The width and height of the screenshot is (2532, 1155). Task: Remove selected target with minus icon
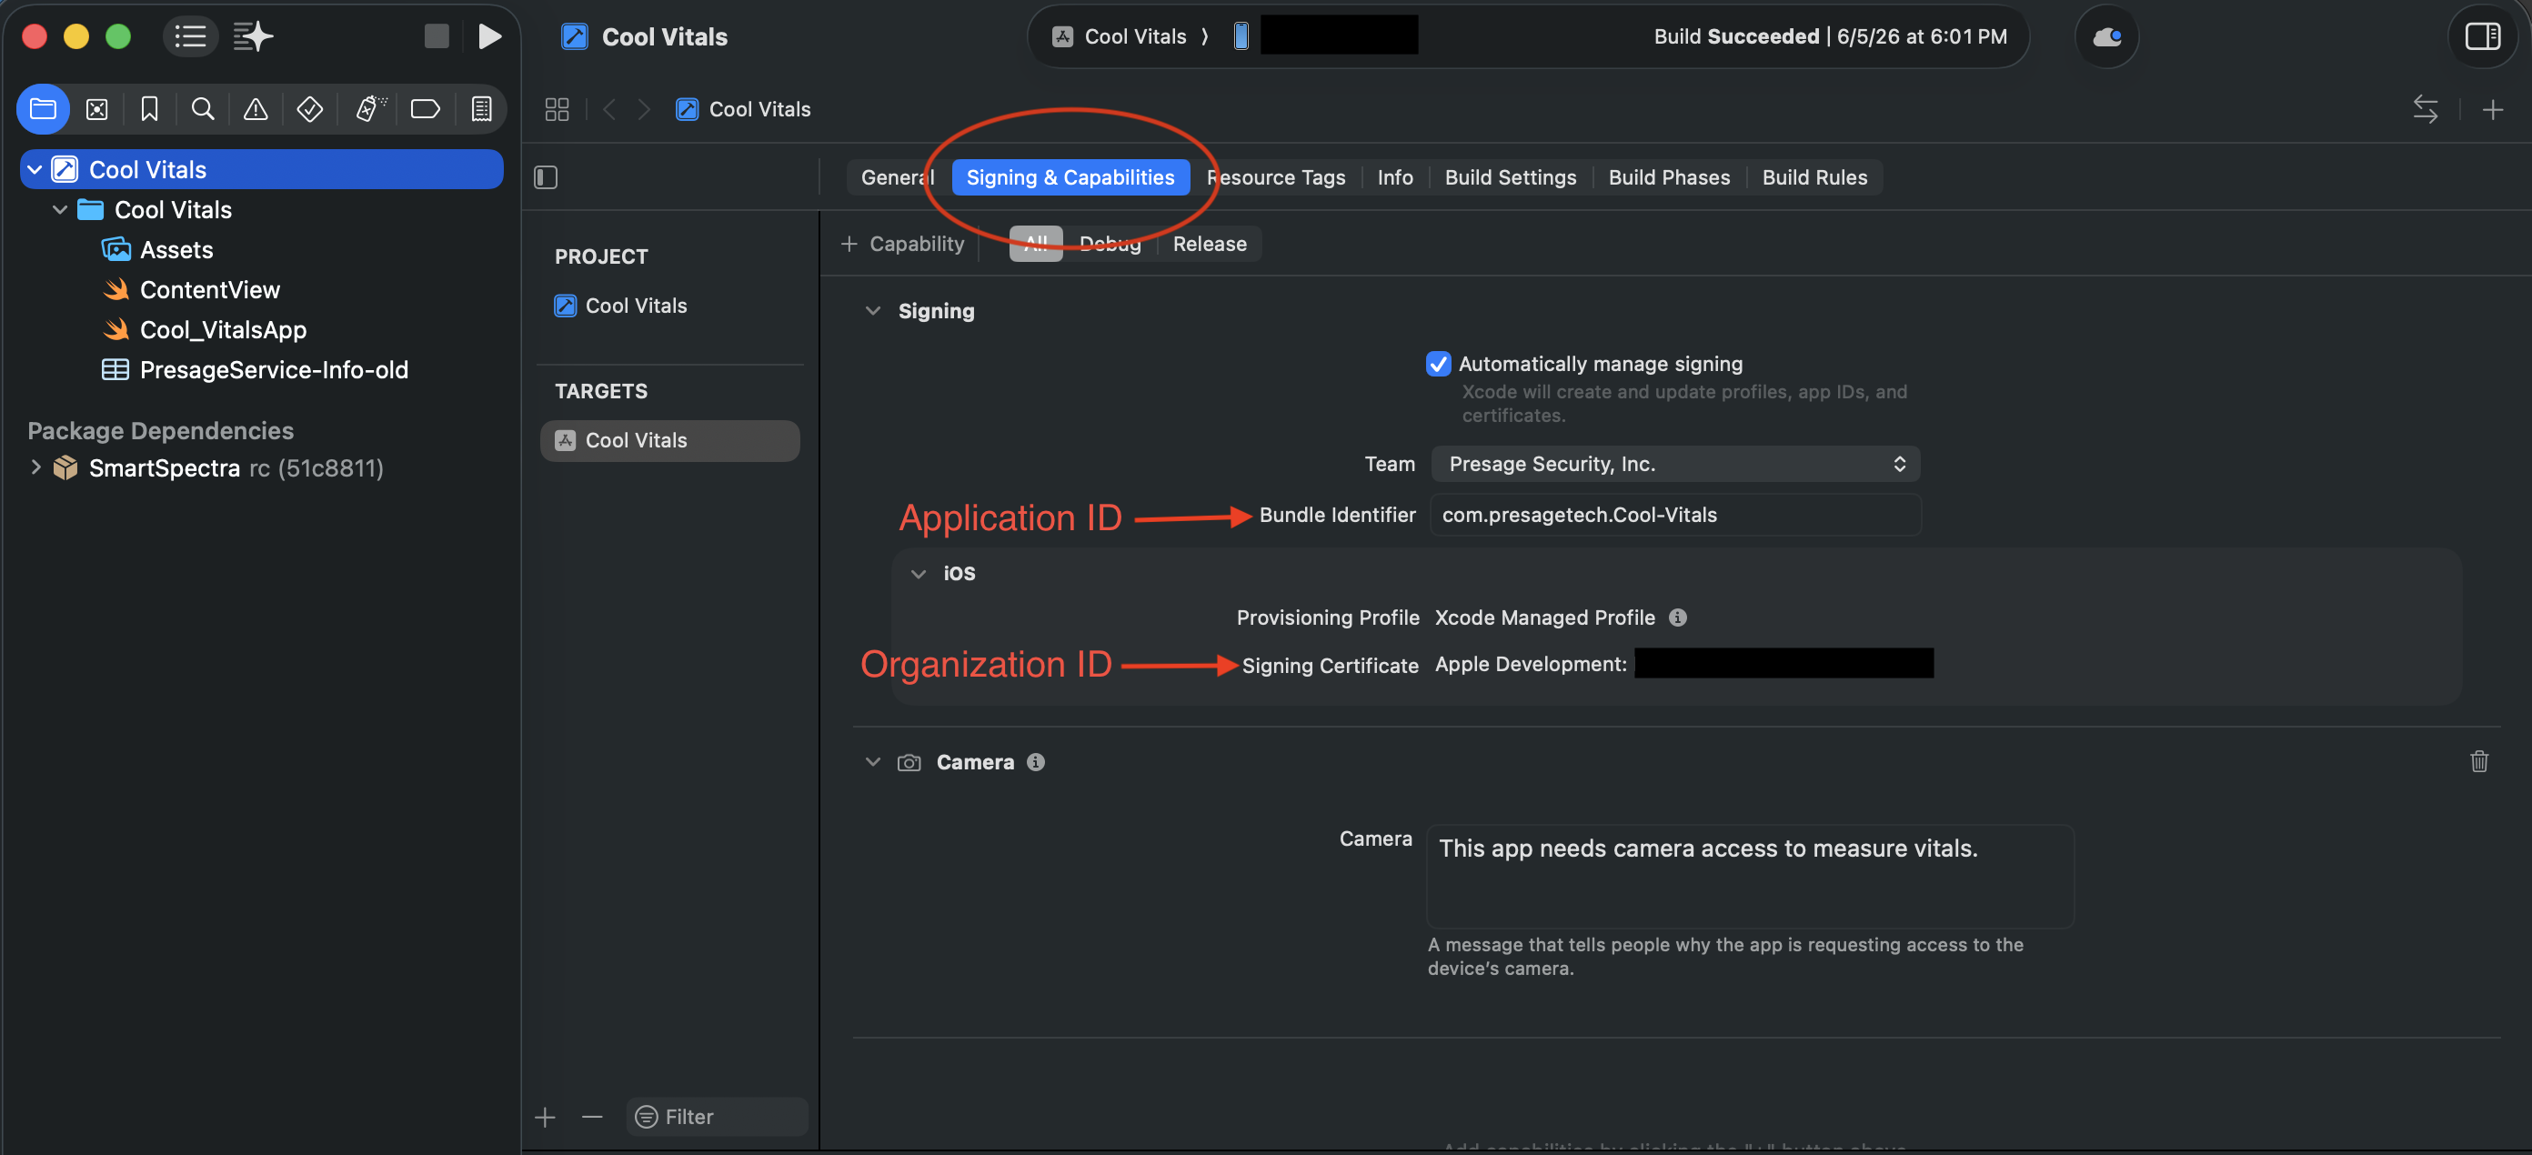[x=592, y=1117]
